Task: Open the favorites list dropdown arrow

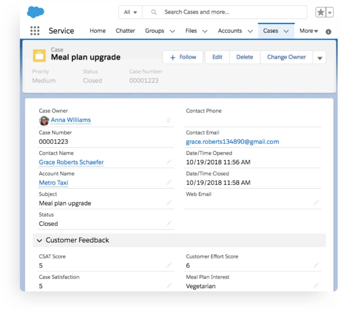Action: pyautogui.click(x=330, y=12)
